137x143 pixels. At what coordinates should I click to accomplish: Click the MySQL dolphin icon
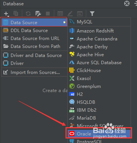(72, 22)
